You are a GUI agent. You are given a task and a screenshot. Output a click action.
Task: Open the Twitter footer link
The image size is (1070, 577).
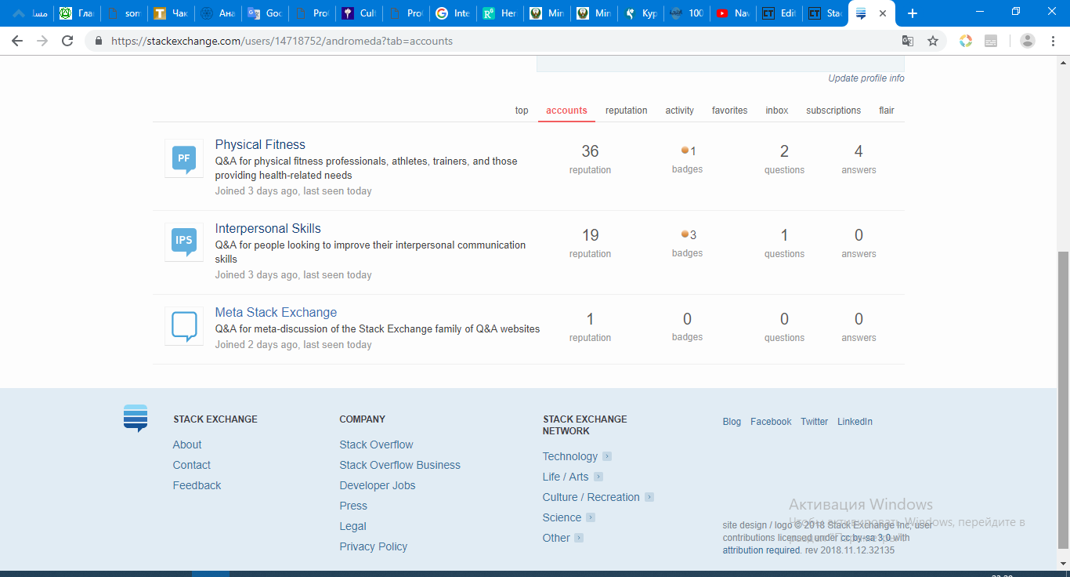pyautogui.click(x=814, y=422)
